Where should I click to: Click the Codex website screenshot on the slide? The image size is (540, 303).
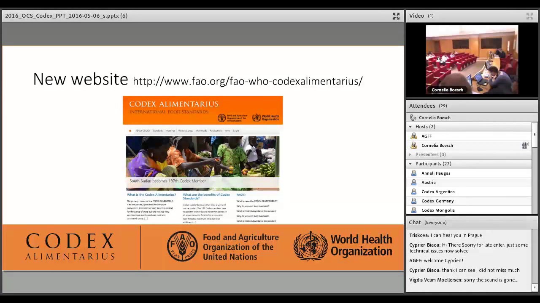point(203,160)
